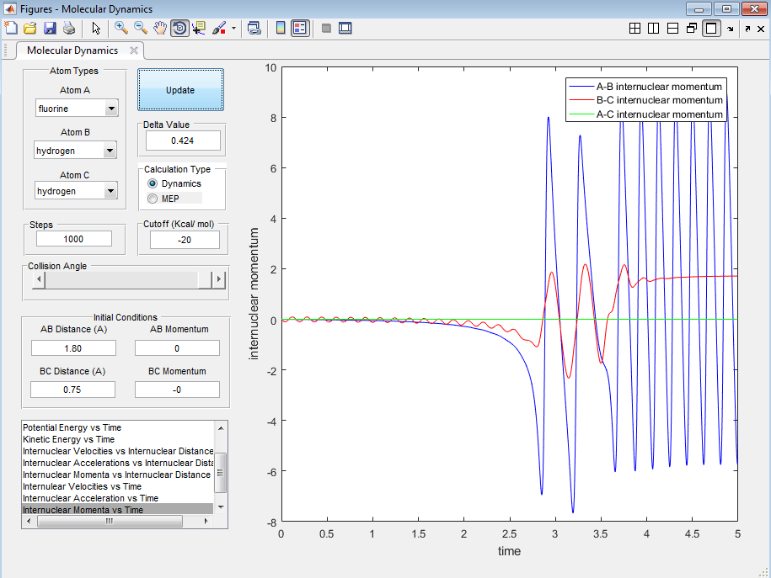Click the Zoom In magnifier tool

(x=121, y=28)
